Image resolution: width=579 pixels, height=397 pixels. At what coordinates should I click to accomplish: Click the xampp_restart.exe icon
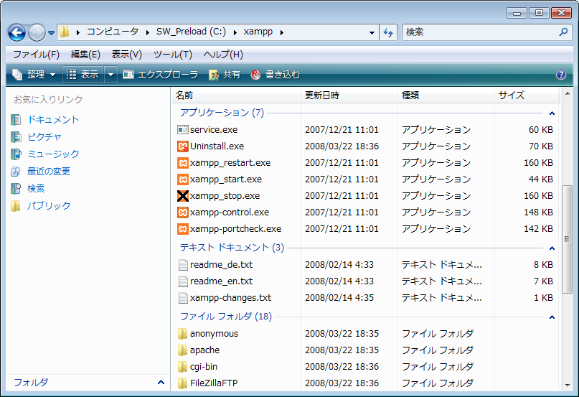tap(183, 163)
